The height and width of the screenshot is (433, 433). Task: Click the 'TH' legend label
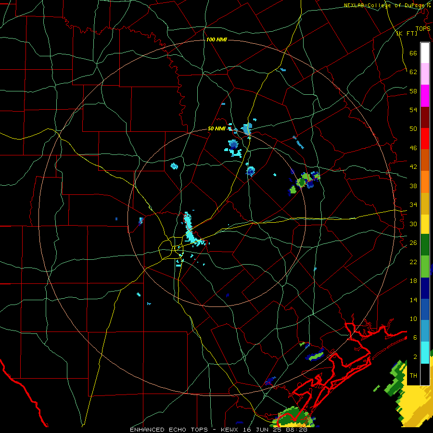tap(413, 375)
